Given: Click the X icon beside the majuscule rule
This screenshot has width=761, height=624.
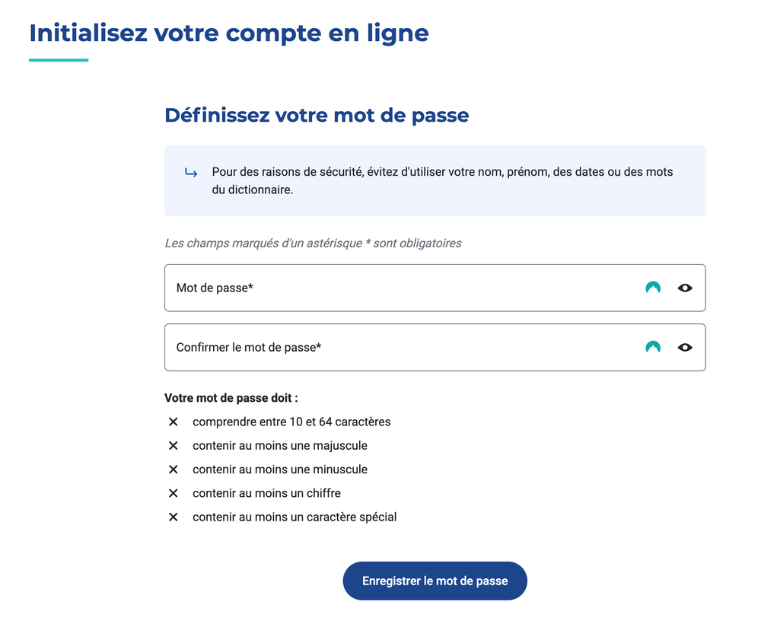Looking at the screenshot, I should click(x=174, y=445).
